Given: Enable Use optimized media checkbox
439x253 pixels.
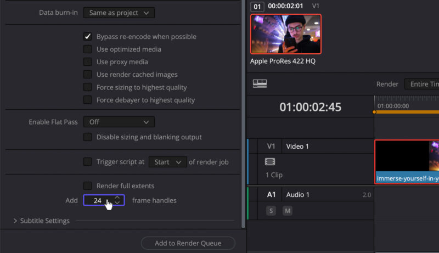Looking at the screenshot, I should coord(88,49).
